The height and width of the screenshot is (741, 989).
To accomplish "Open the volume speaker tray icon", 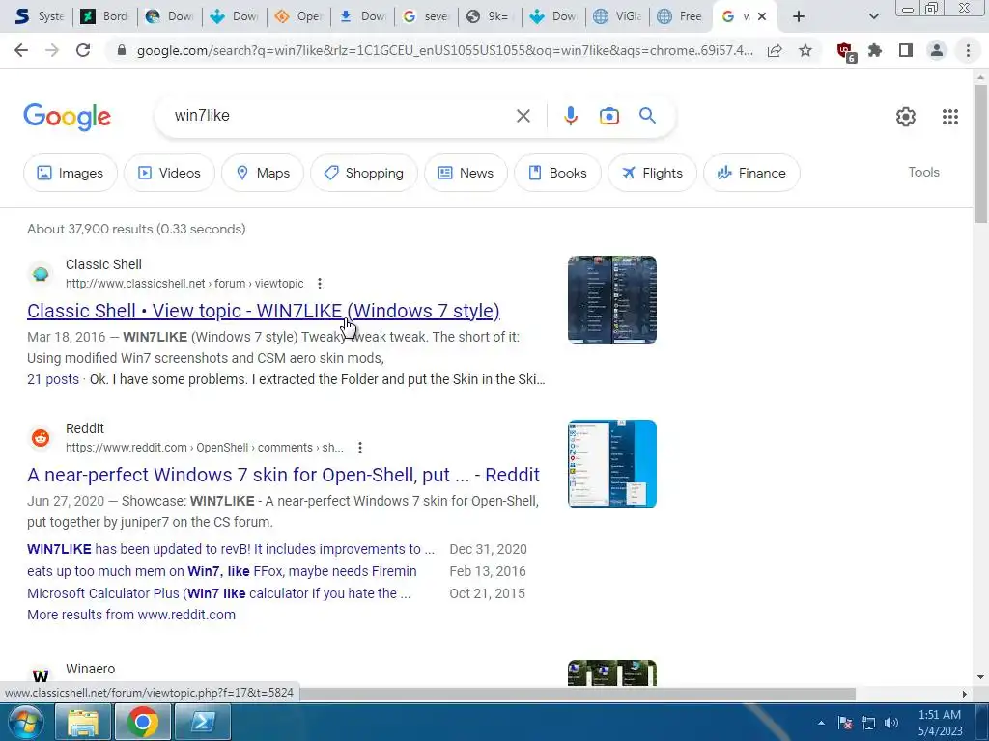I will click(891, 723).
